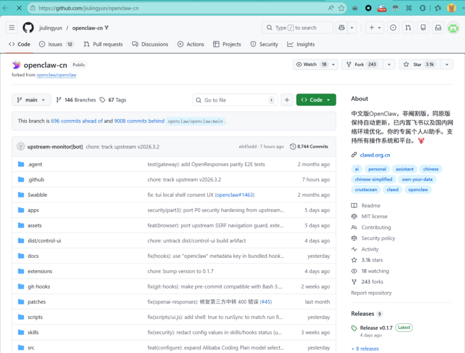
Task: Switch to the Security tab
Action: click(264, 44)
